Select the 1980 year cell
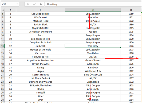 (x=131, y=25)
